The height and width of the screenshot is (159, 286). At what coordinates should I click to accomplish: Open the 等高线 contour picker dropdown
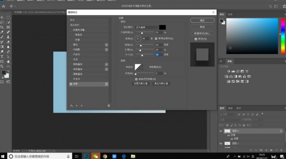tap(142, 67)
